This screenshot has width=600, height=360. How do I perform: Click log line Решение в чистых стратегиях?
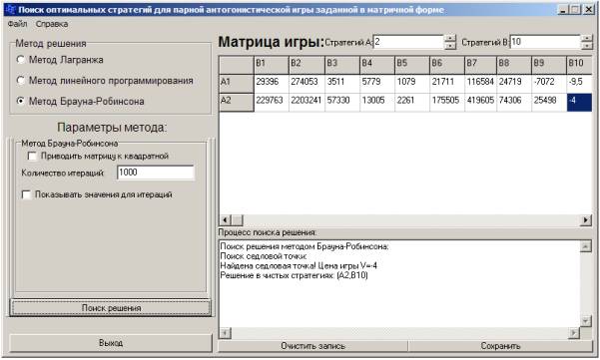pyautogui.click(x=294, y=275)
